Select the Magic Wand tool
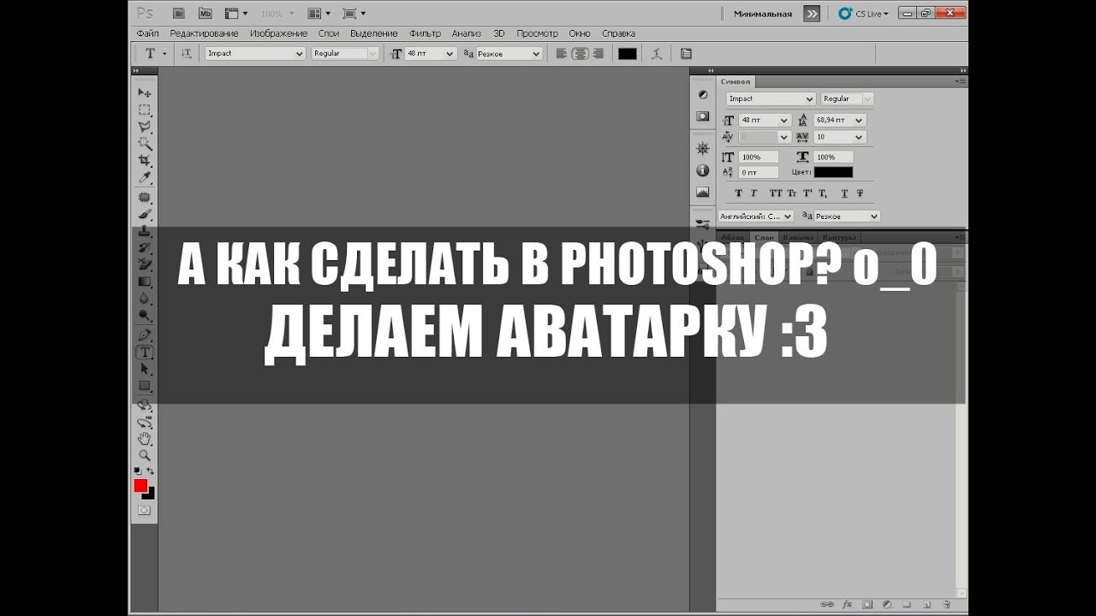Image resolution: width=1096 pixels, height=616 pixels. coord(144,144)
